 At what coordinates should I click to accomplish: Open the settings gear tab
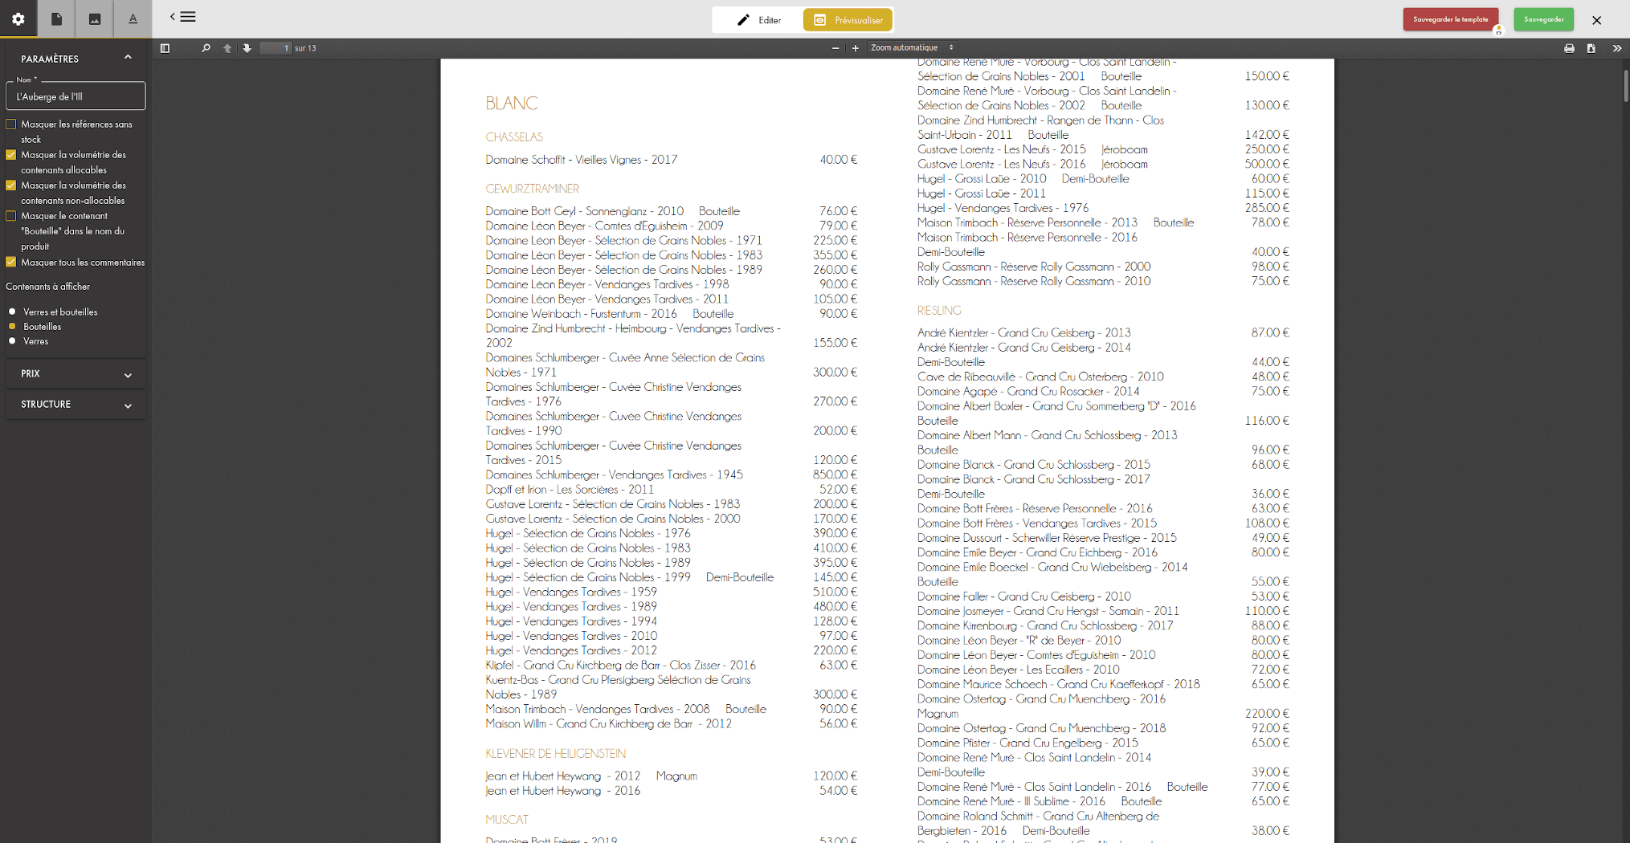point(18,18)
